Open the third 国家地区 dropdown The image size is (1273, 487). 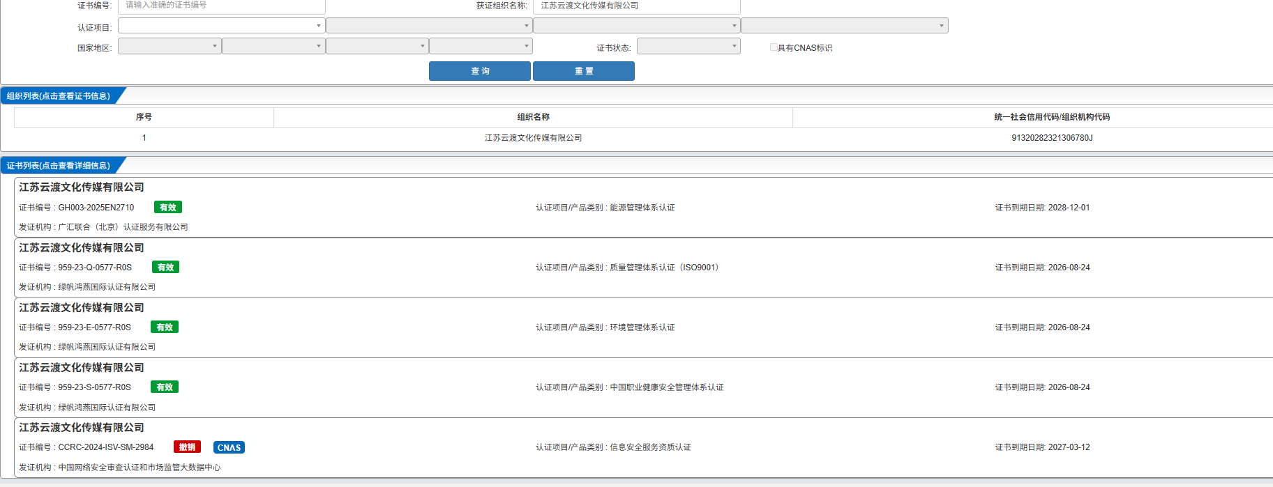377,46
